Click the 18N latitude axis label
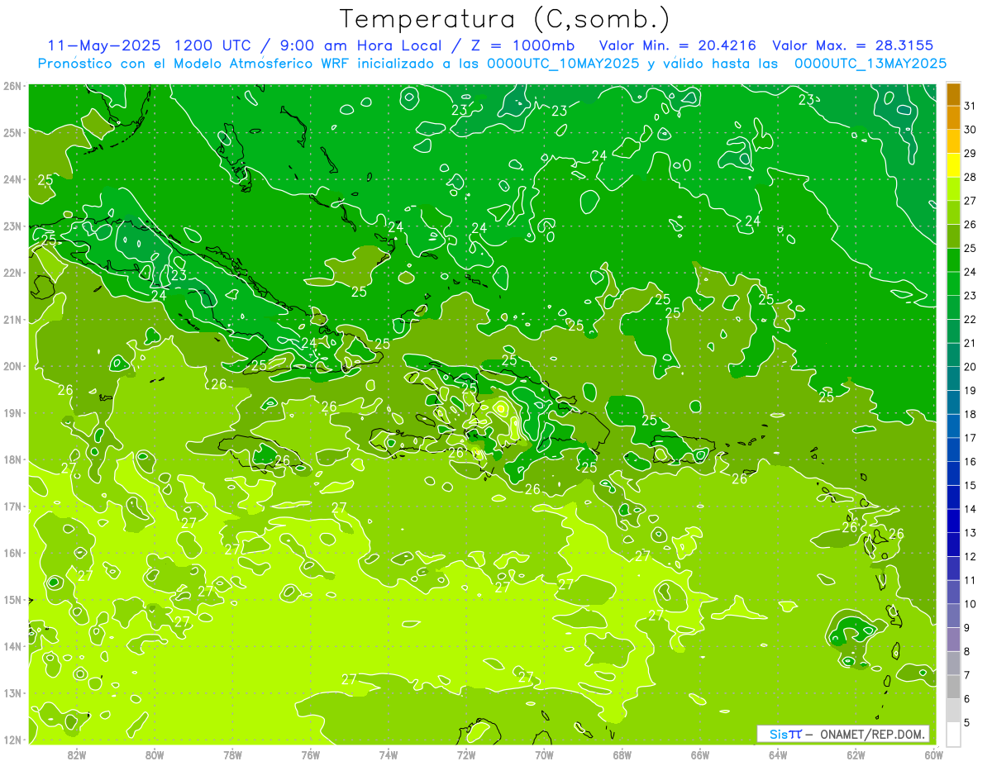This screenshot has width=992, height=766. coord(12,459)
